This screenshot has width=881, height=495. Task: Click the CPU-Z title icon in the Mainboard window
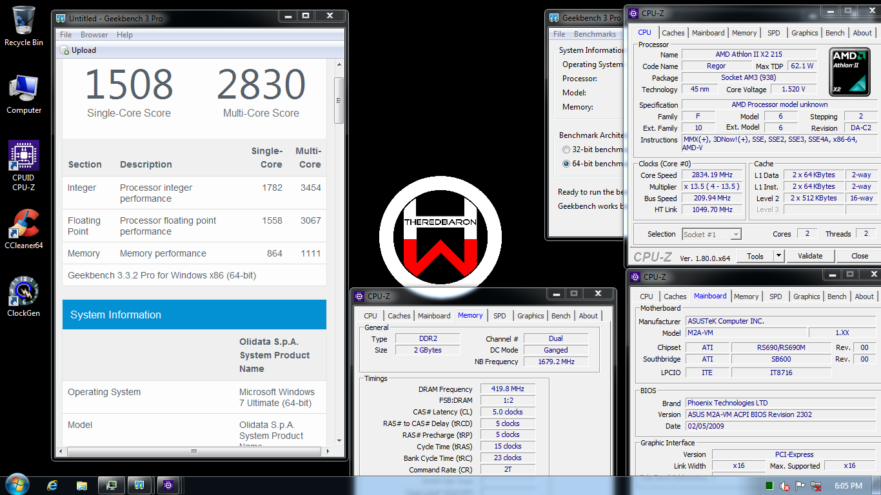pos(634,277)
